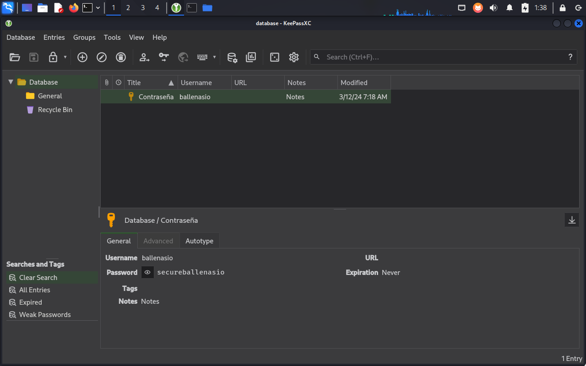This screenshot has height=366, width=586.
Task: Open database with the folder toolbar icon
Action: (15, 57)
